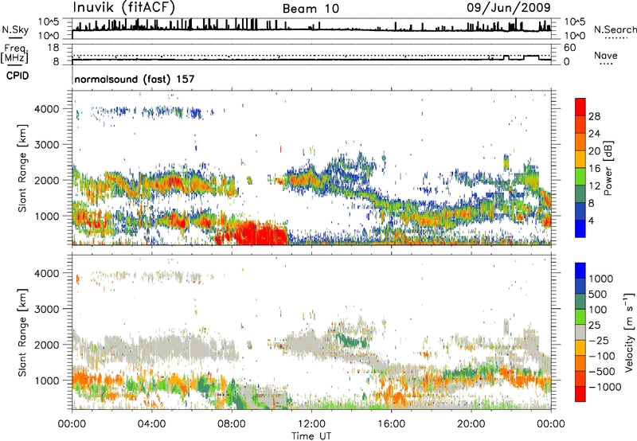This screenshot has height=441, width=637.
Task: Click the '20' power colorbar label
Action: [x=594, y=151]
